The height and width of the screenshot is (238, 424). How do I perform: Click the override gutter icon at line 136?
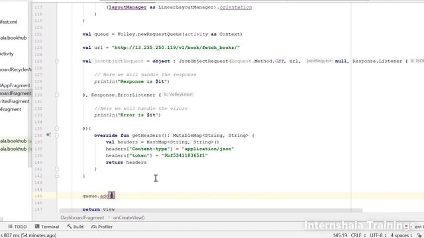(48, 135)
